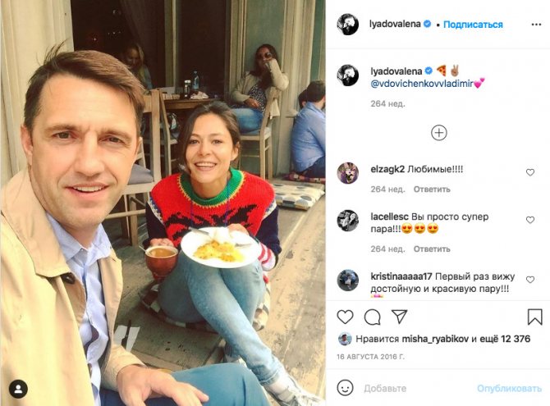This screenshot has width=550, height=406.
Task: Share the post with paper plane icon
Action: [399, 317]
